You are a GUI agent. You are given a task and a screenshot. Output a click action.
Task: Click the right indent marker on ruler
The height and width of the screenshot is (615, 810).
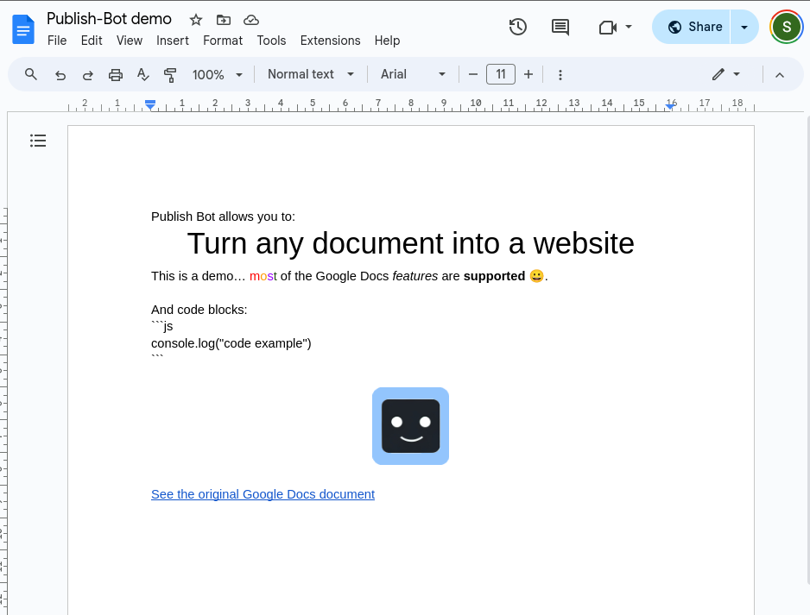[x=670, y=106]
